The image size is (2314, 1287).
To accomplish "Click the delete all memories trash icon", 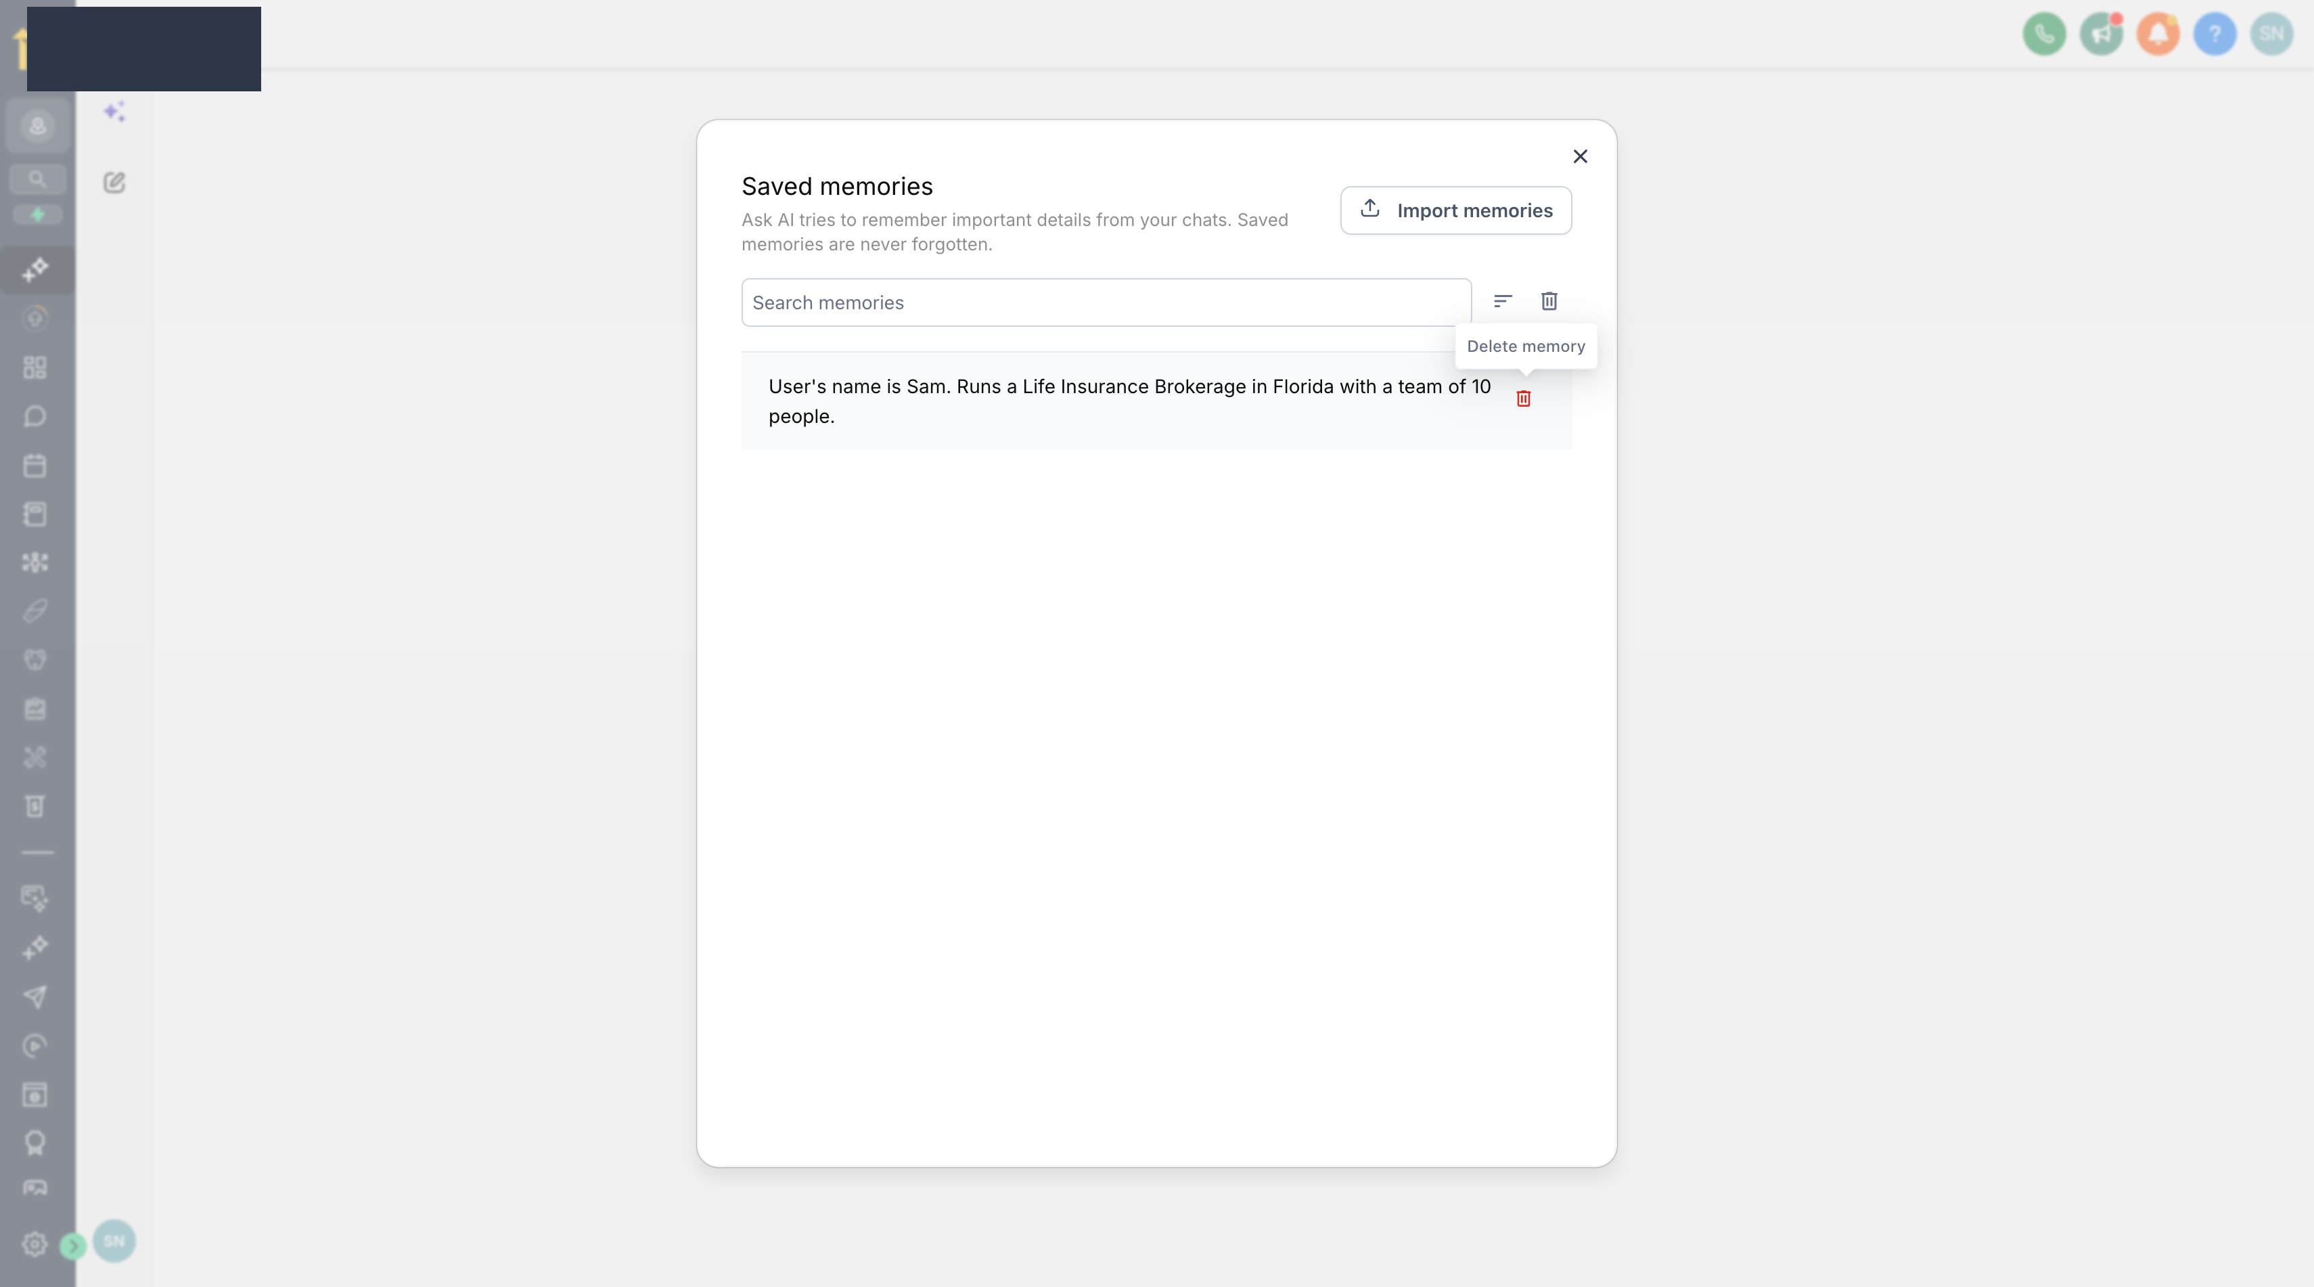I will coord(1549,301).
